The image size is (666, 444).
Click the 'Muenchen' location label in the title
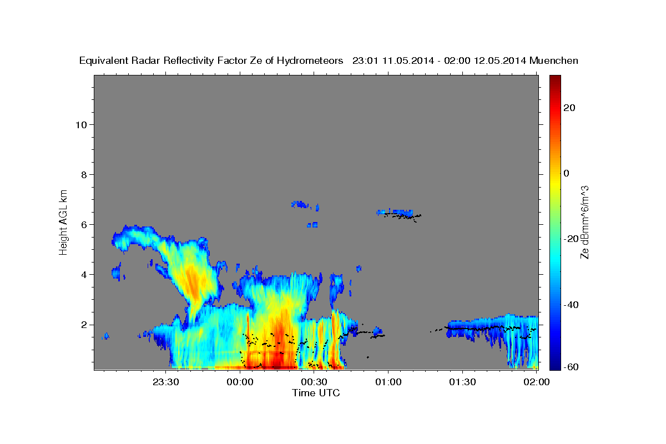click(554, 60)
